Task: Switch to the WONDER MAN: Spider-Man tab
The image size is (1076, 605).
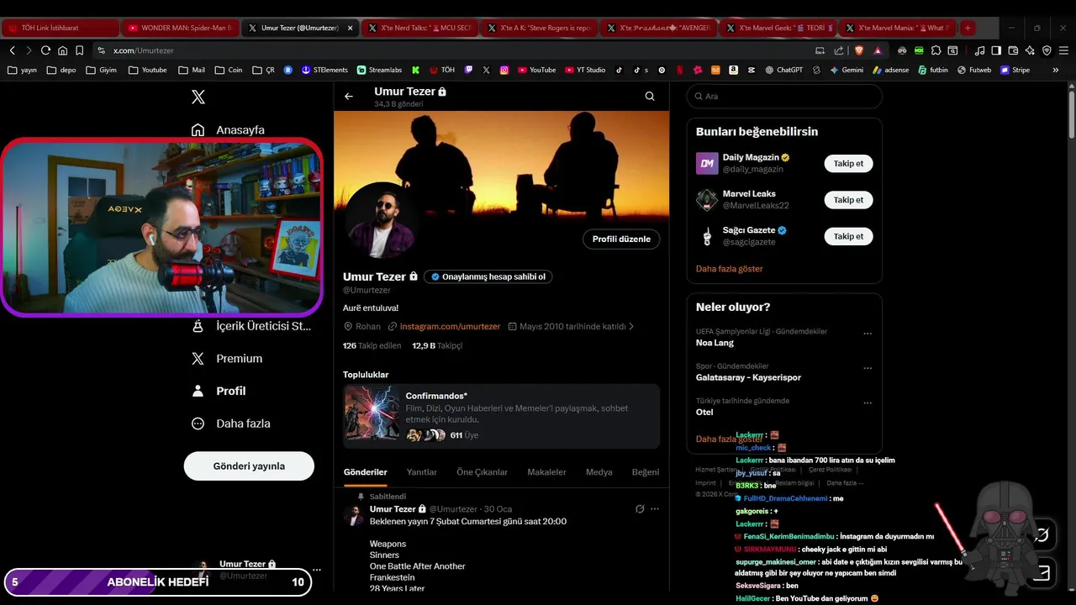Action: click(180, 28)
